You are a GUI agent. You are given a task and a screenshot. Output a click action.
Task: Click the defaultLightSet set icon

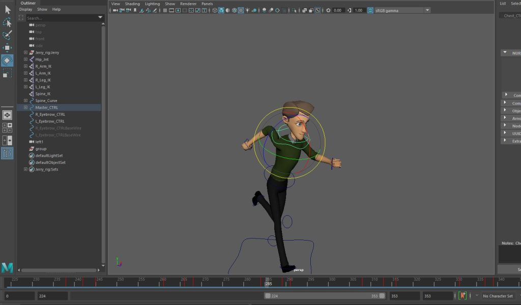tap(32, 155)
